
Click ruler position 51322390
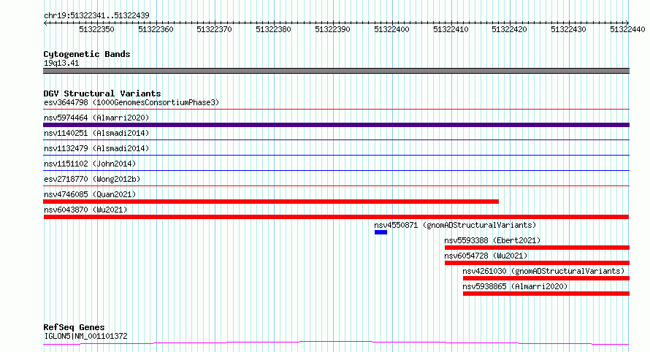click(332, 29)
